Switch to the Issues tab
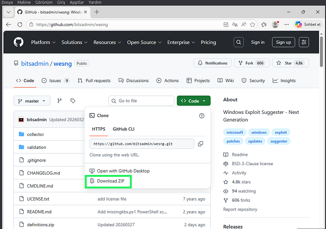The height and width of the screenshot is (229, 326). point(55,81)
